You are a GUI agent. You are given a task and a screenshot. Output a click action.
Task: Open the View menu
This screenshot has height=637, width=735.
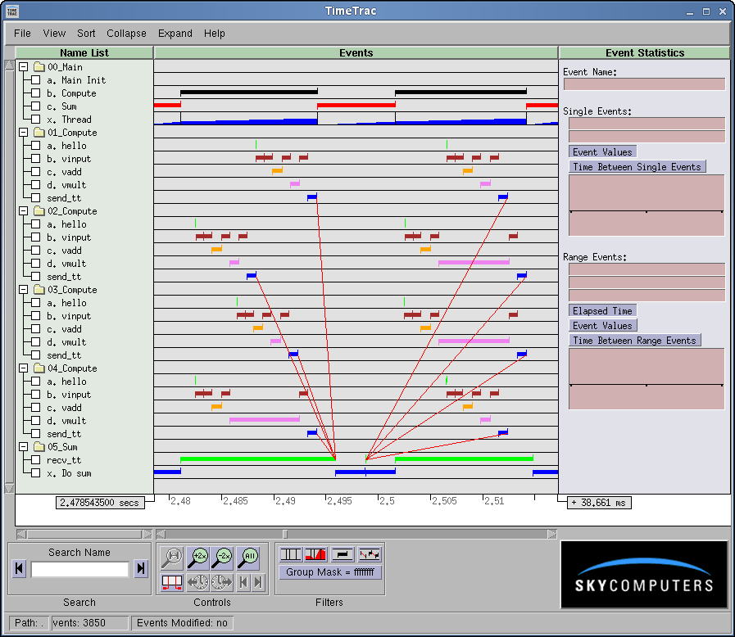coord(54,34)
